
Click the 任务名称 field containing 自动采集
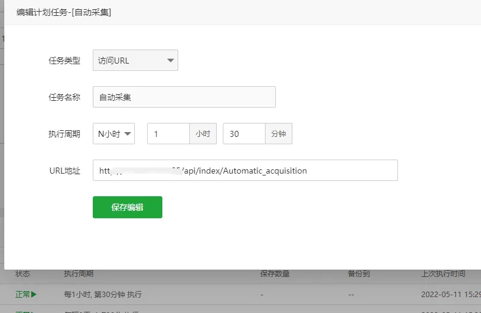[x=184, y=97]
